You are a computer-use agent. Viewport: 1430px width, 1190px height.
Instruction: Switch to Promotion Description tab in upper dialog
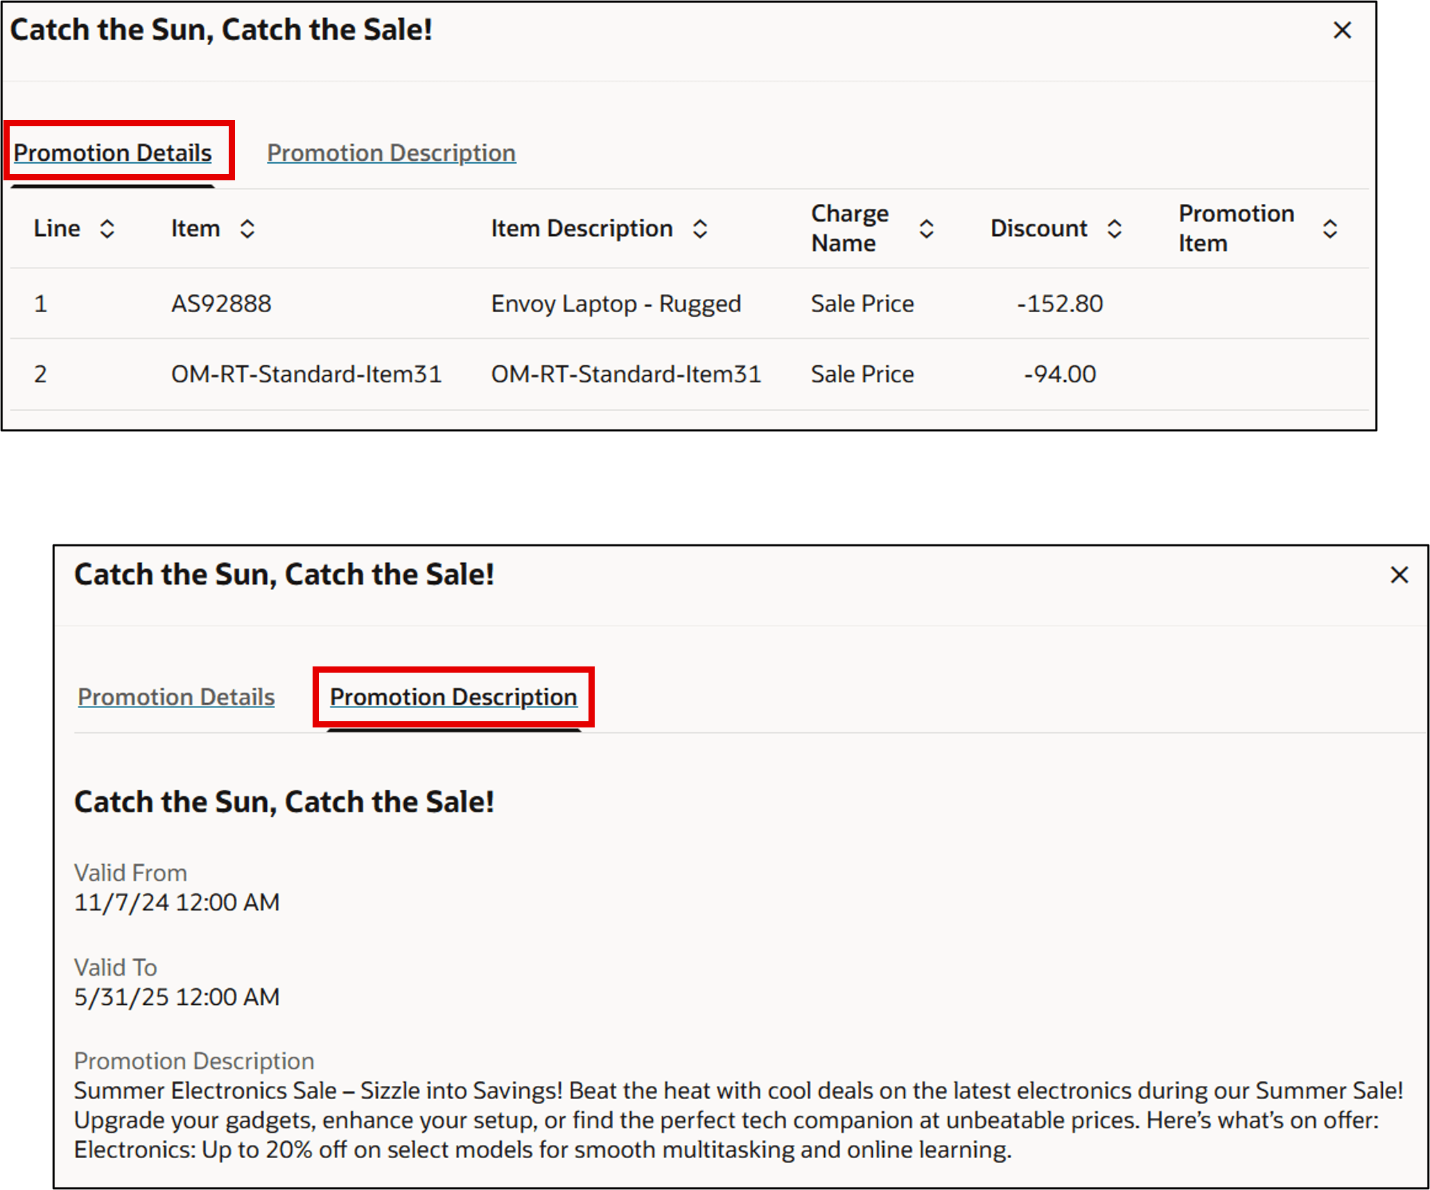pos(391,153)
